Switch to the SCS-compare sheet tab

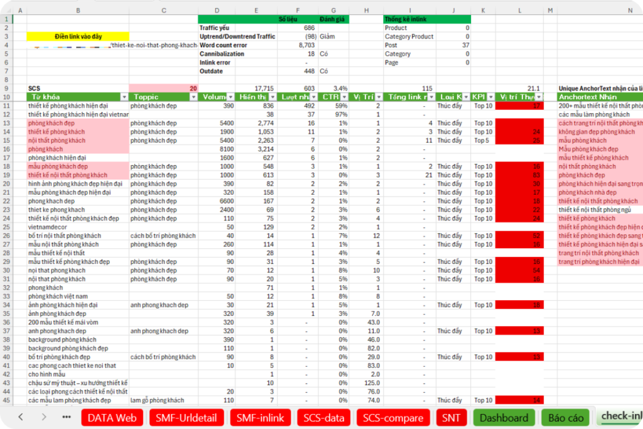(393, 418)
